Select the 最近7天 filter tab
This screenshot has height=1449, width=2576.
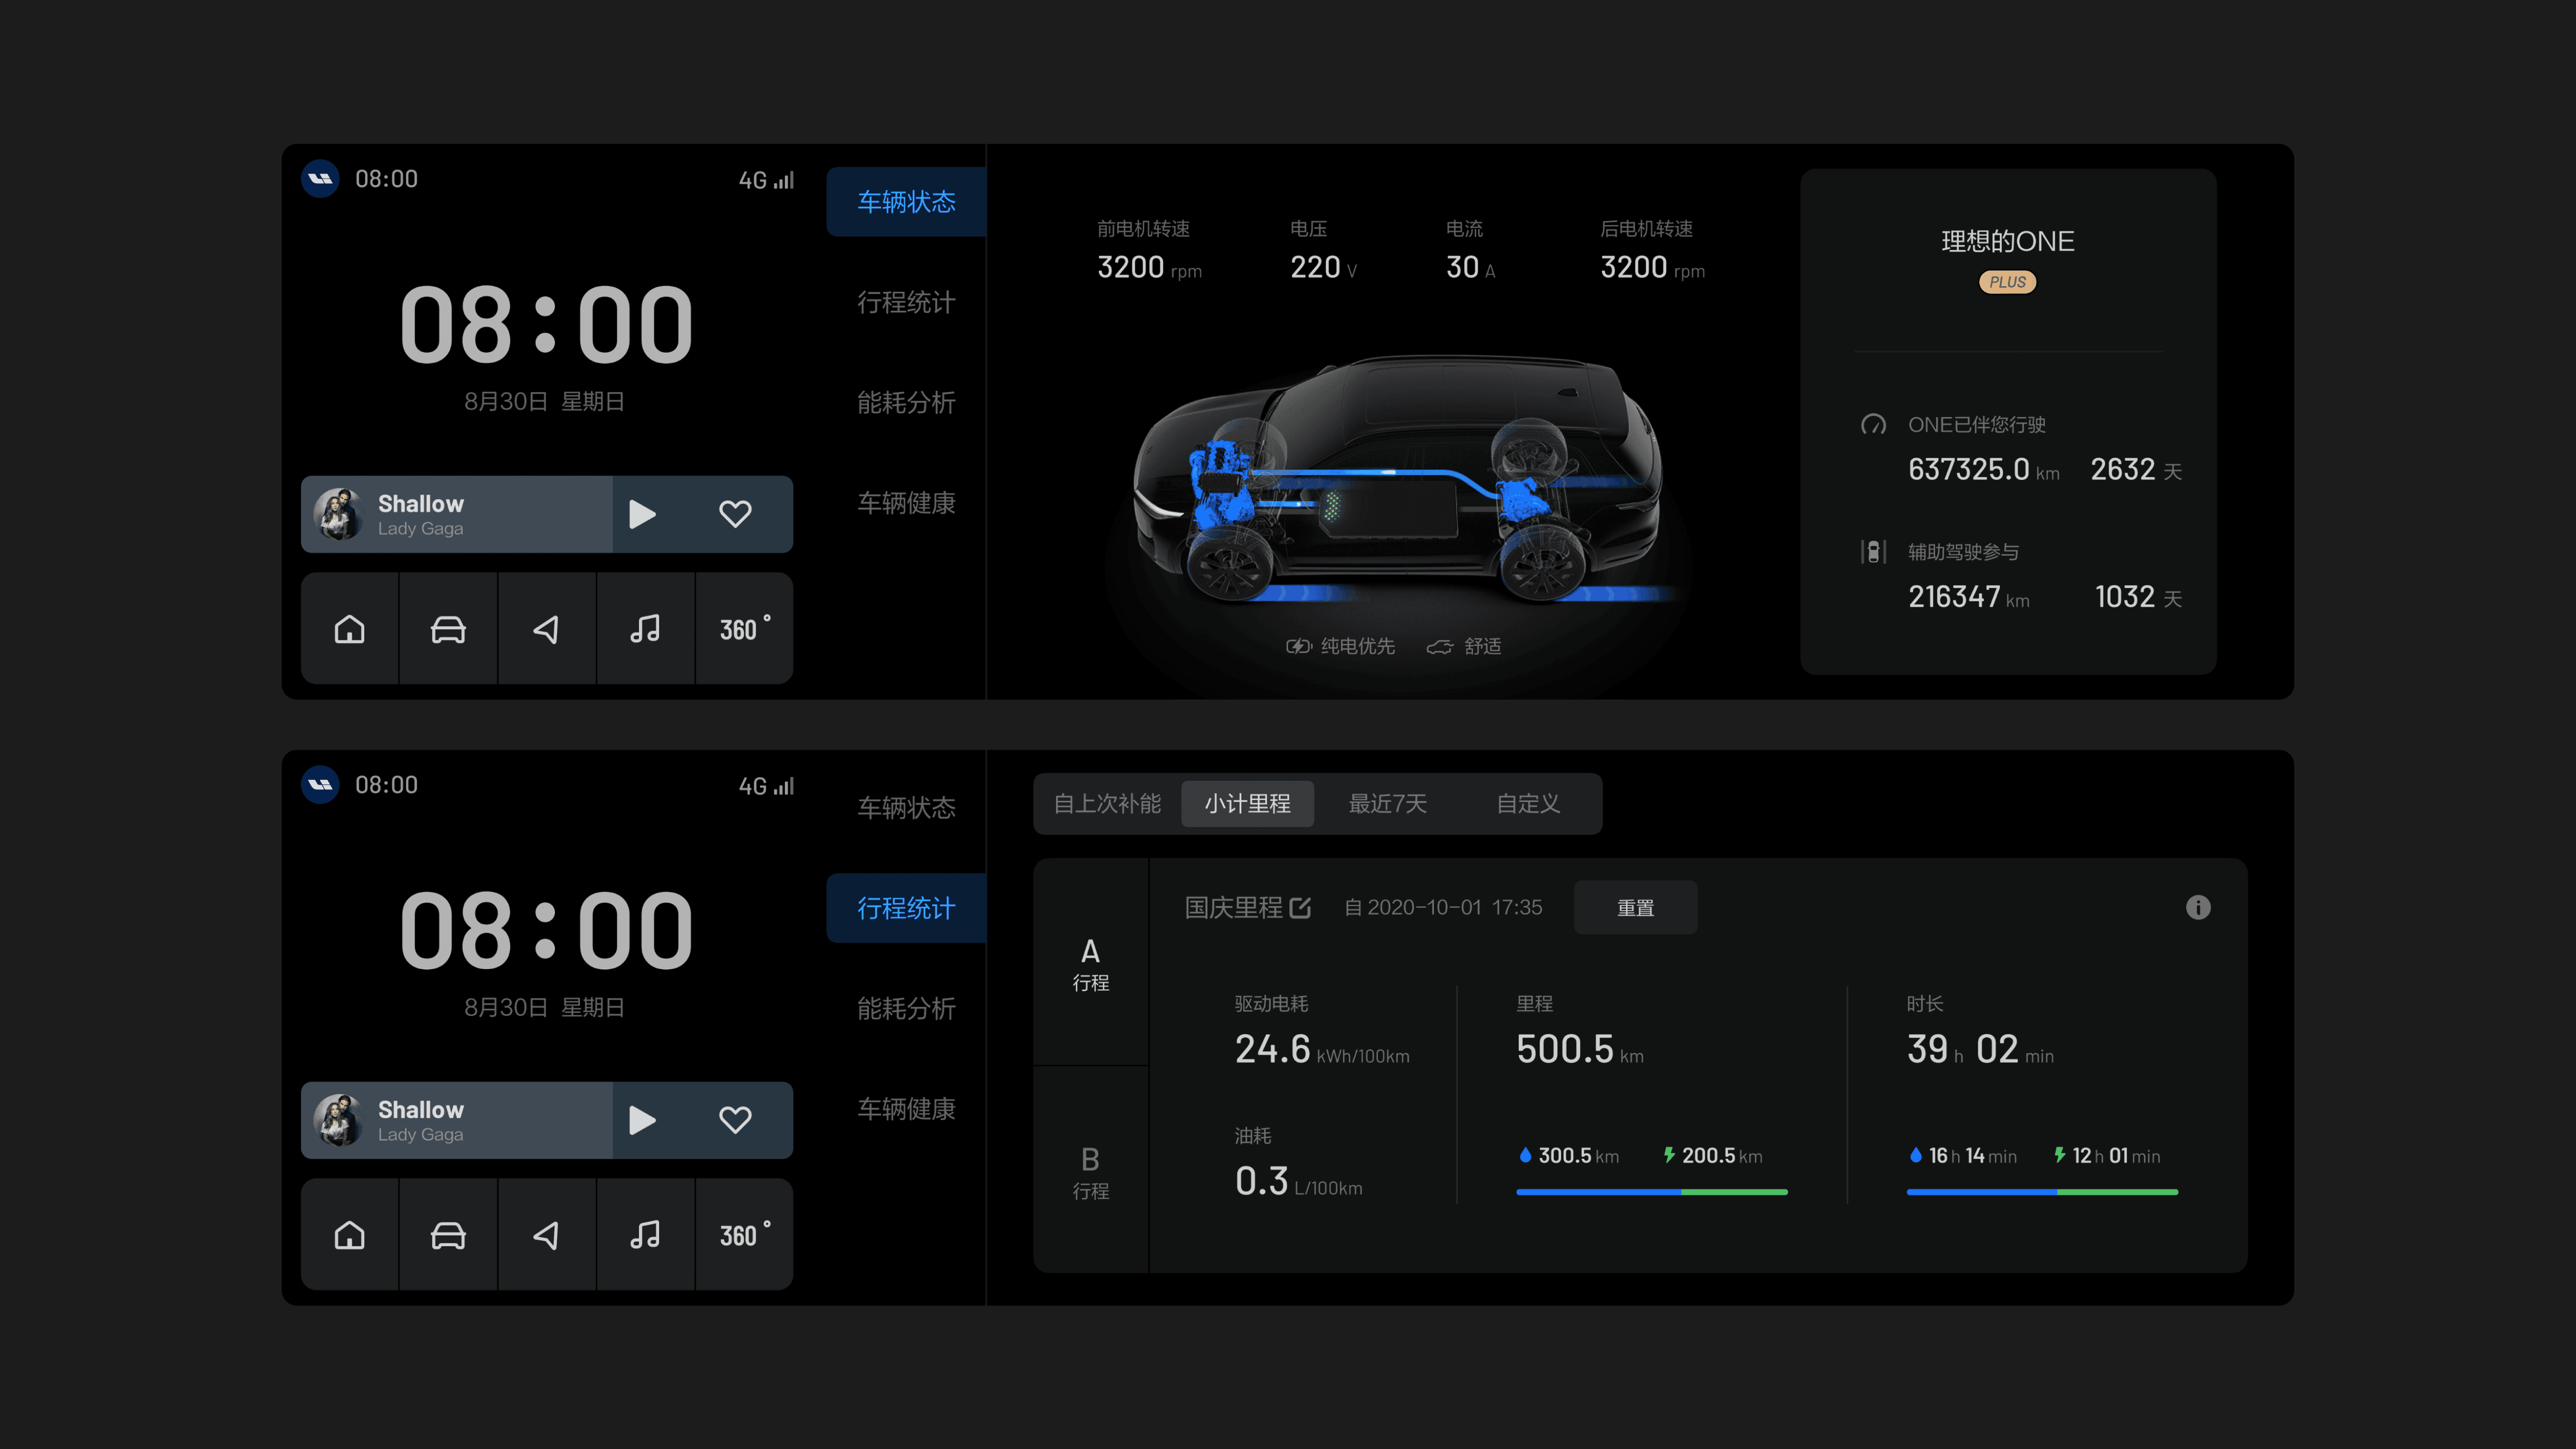pos(1387,804)
